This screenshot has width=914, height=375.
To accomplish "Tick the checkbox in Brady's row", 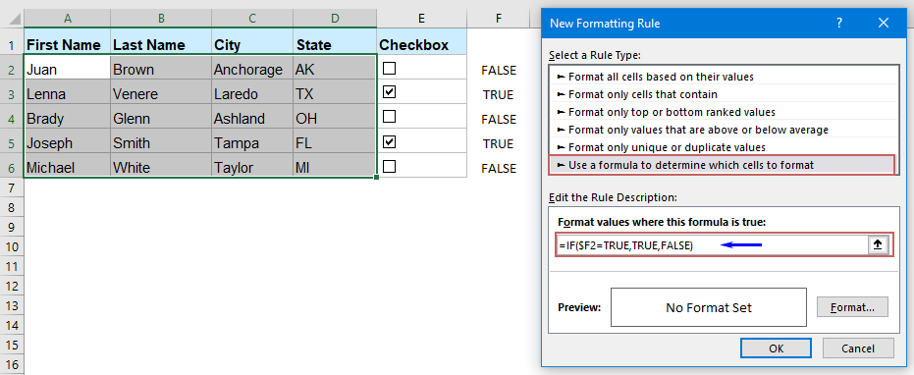I will [389, 117].
